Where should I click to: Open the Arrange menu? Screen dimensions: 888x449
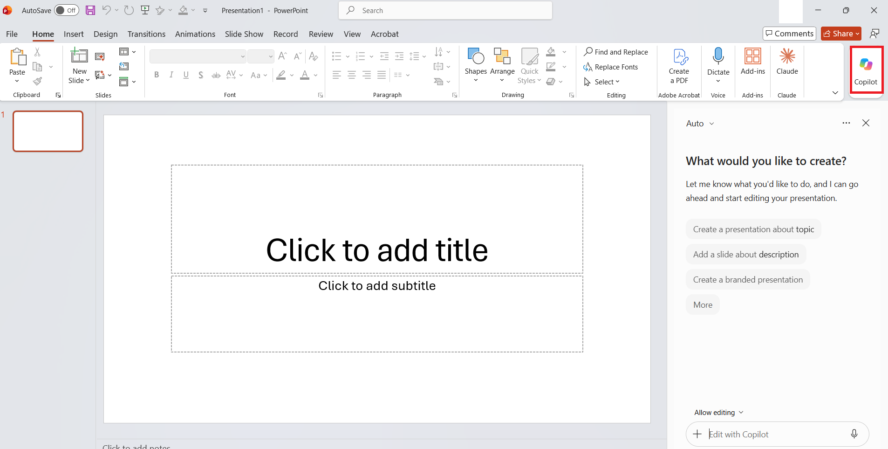pos(502,65)
